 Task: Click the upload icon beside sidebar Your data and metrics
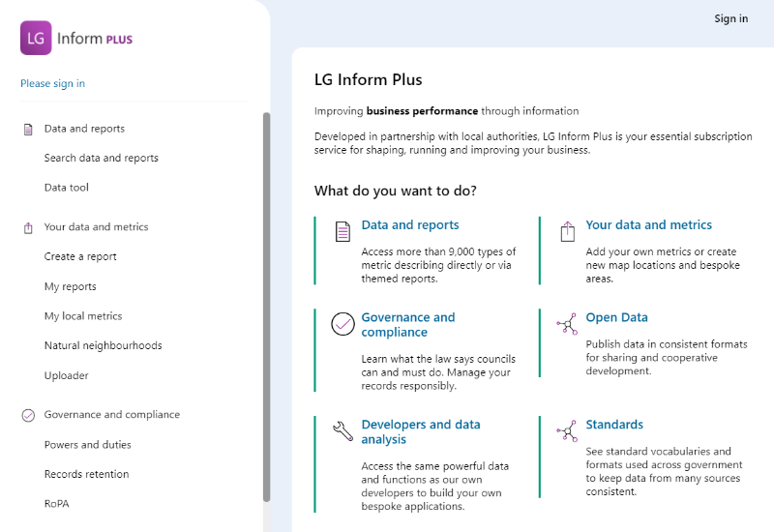pos(28,228)
